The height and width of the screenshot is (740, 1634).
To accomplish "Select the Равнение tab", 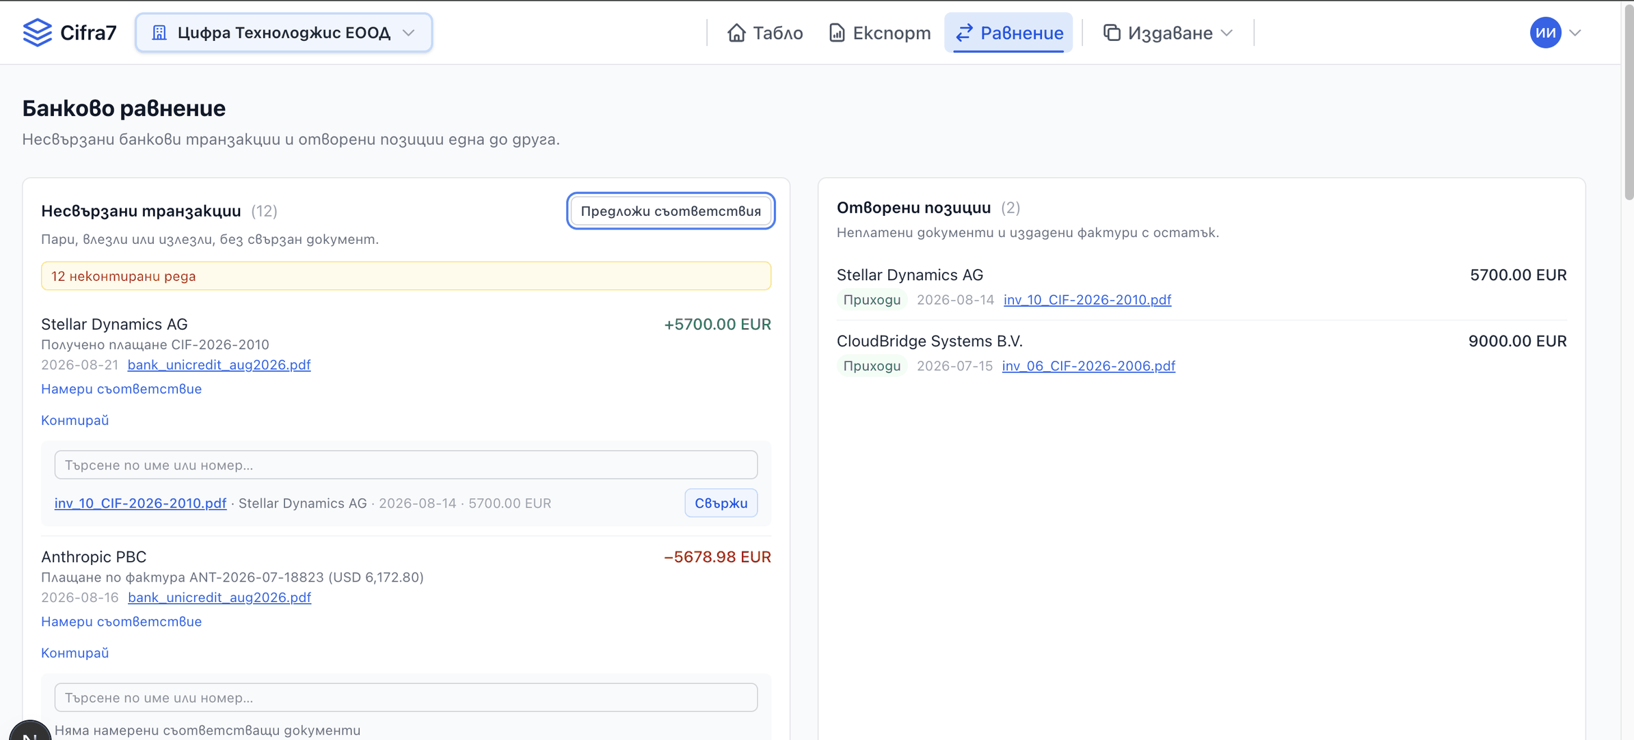I will coord(1008,32).
